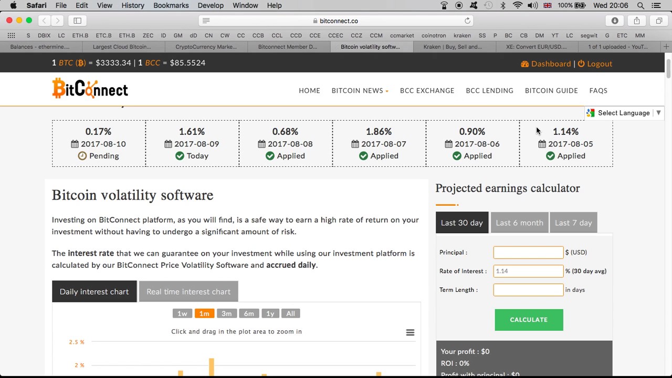Set chart range to All
Image resolution: width=672 pixels, height=378 pixels.
tap(290, 313)
